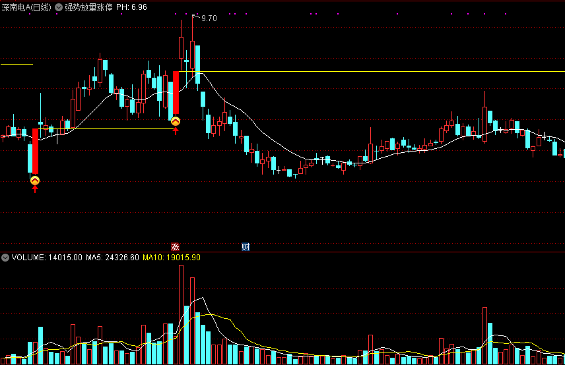Image resolution: width=565 pixels, height=365 pixels.
Task: Click the yellow buy signal icon under second red candle
Action: point(176,121)
